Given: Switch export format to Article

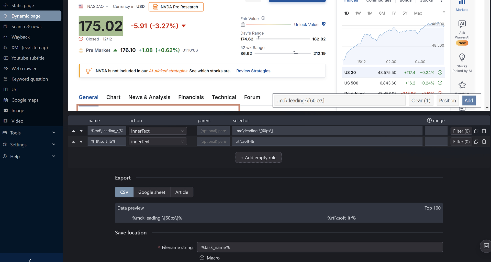Looking at the screenshot, I should (x=182, y=192).
